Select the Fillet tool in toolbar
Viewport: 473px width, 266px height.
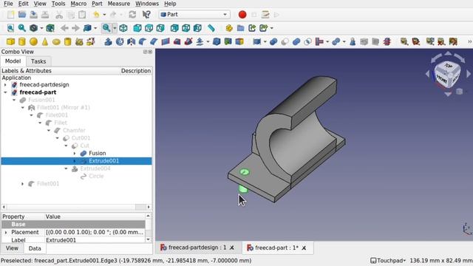pyautogui.click(x=143, y=41)
